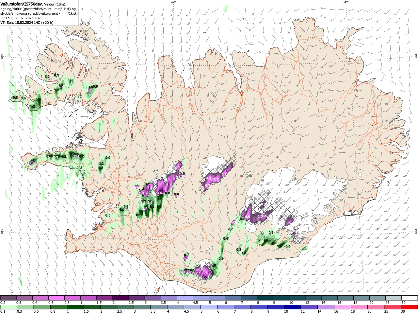Click the 0.5 precipitation value on Reykjanes peninsula
This screenshot has width=418, height=314.
tap(108, 215)
